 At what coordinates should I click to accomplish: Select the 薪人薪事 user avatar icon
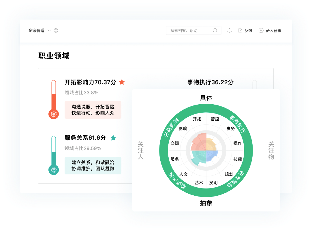261,30
